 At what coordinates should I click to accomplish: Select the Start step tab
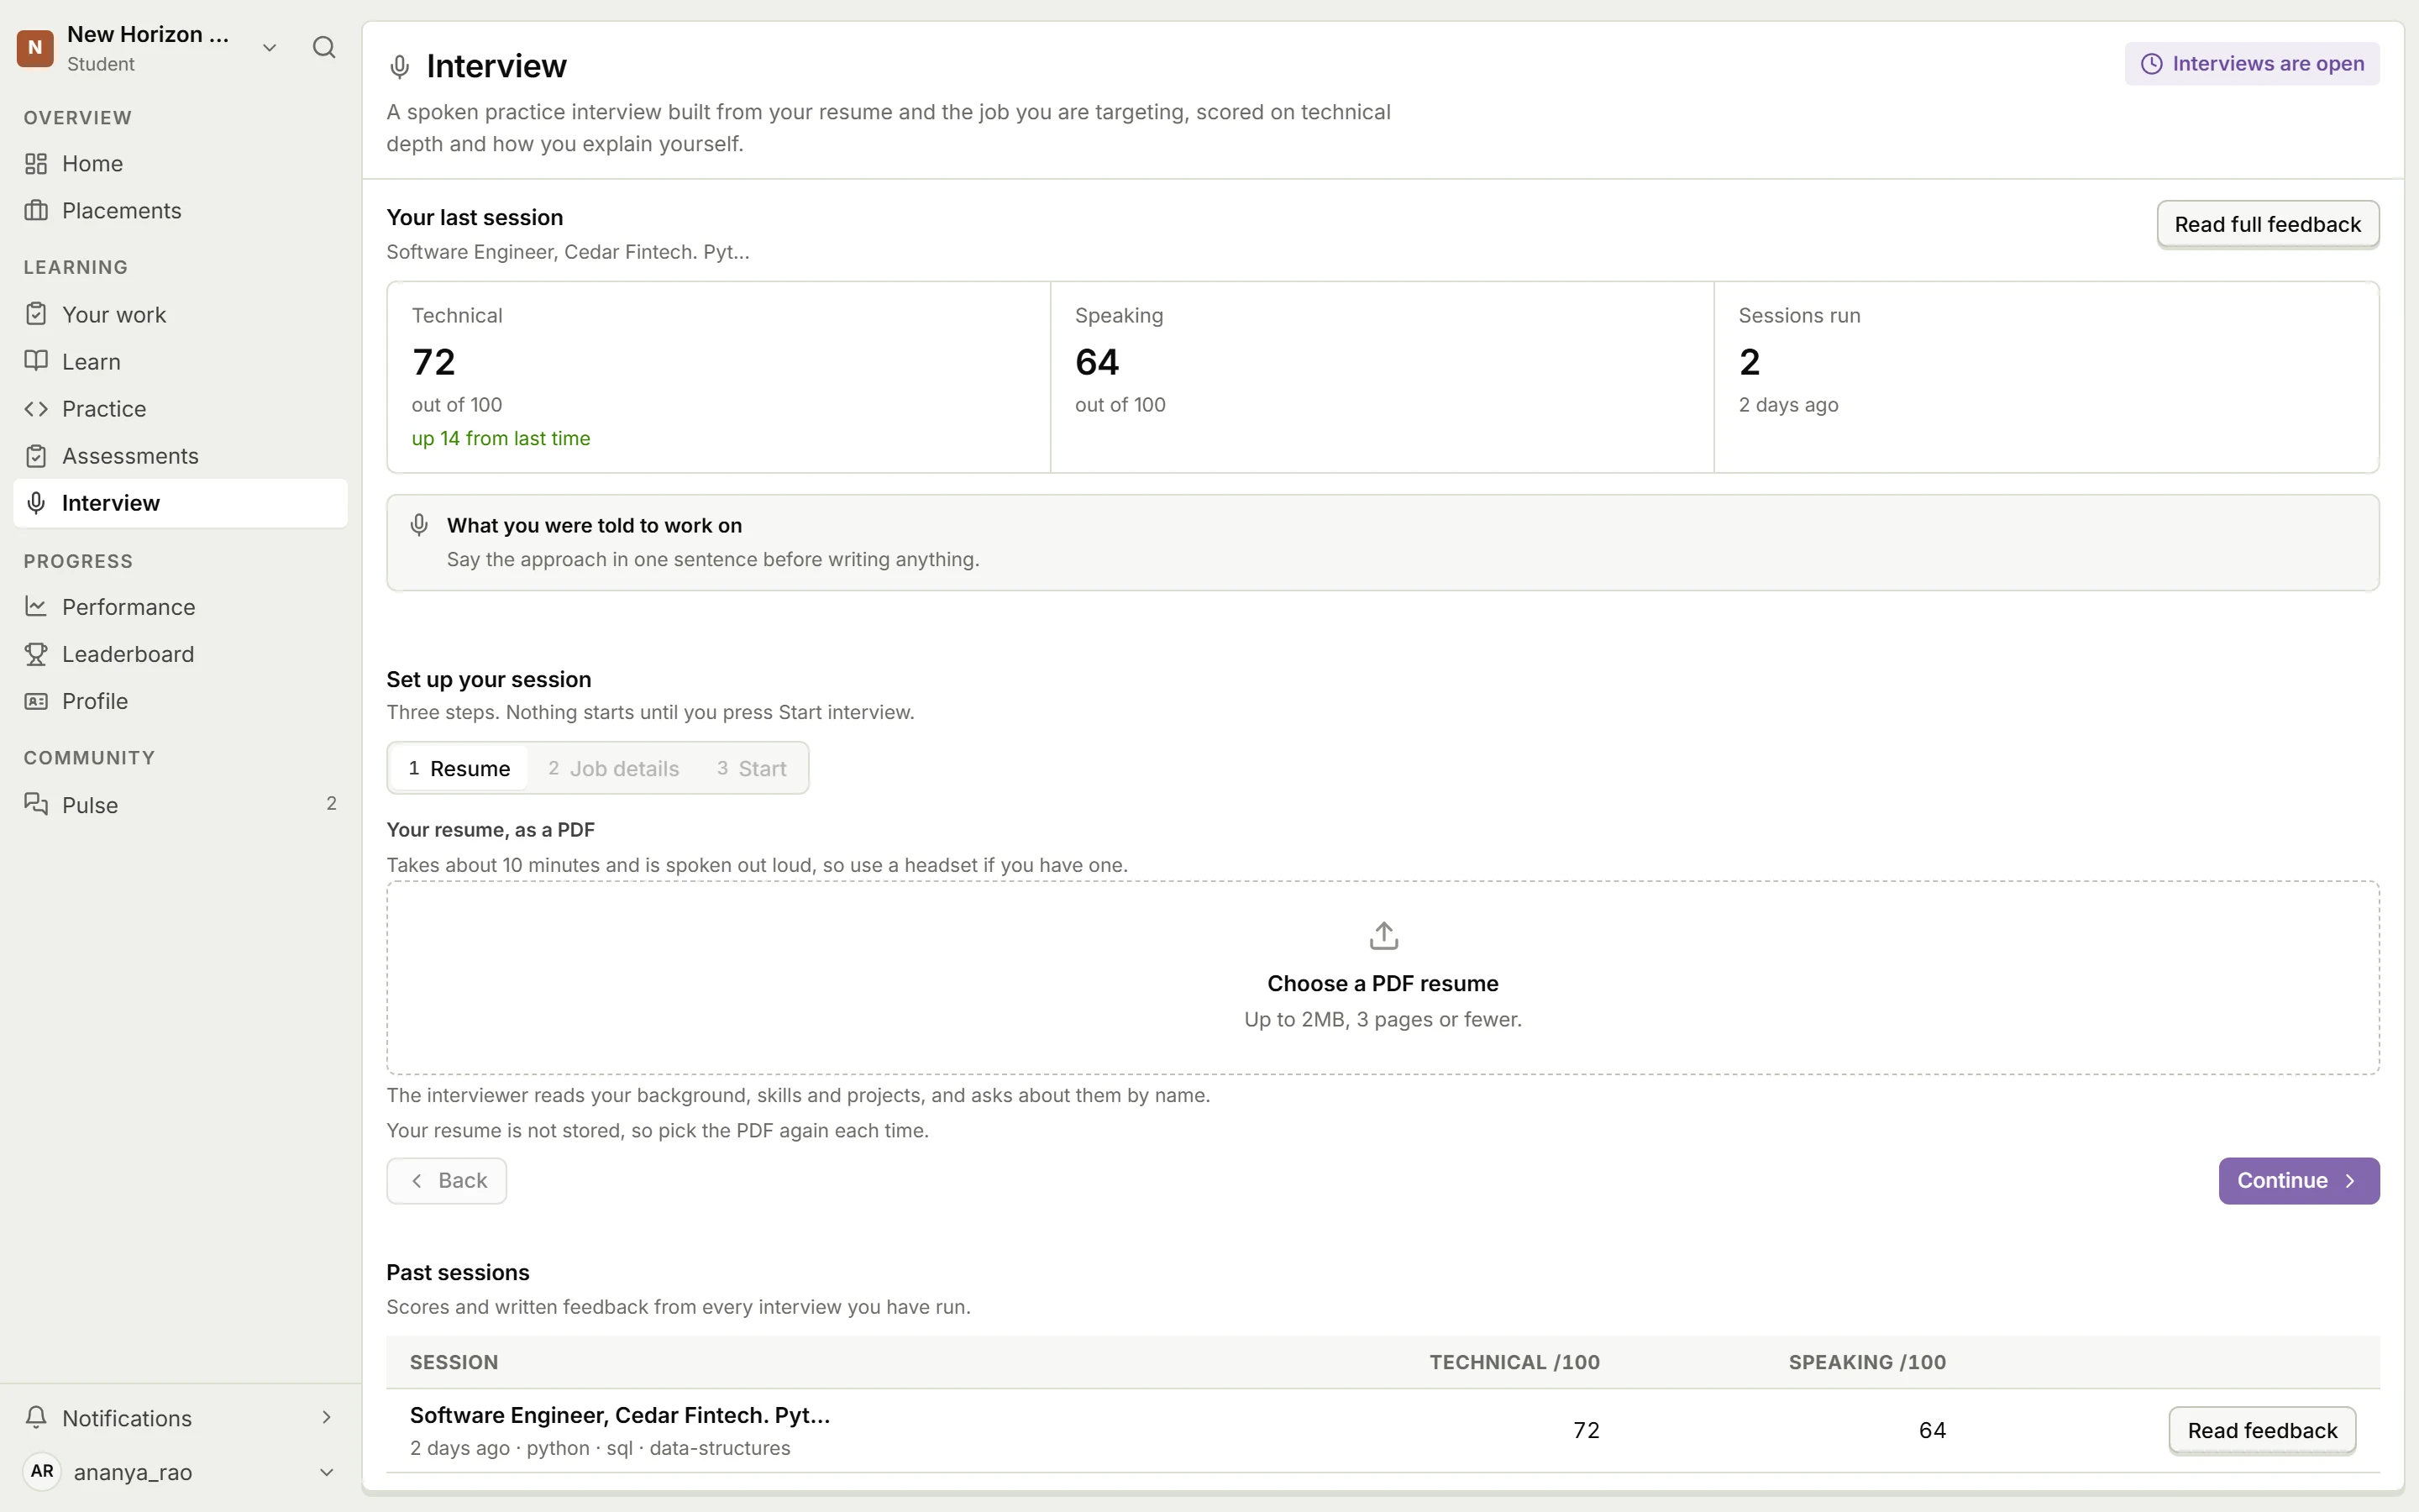(752, 768)
